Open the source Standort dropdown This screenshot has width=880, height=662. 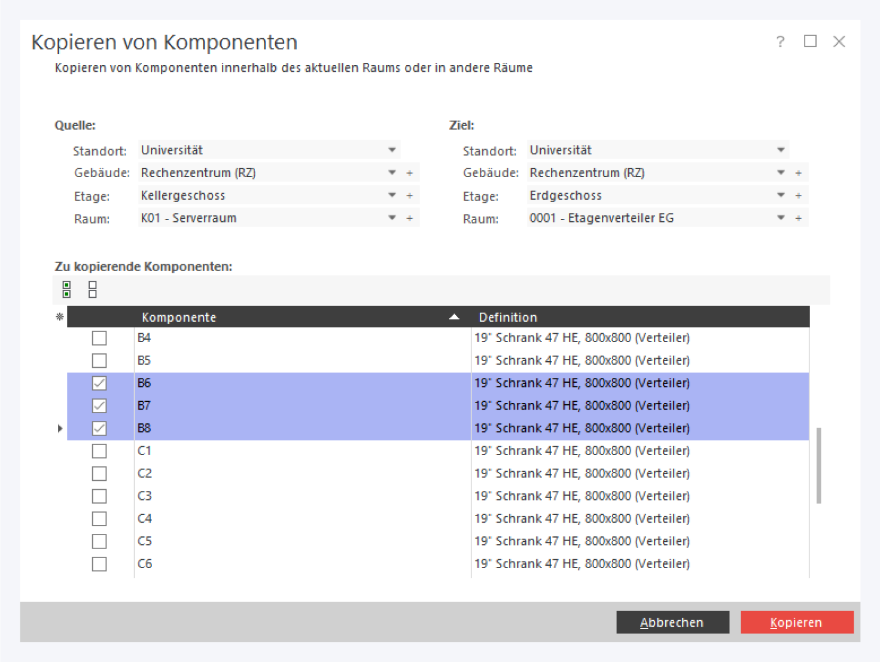pos(392,150)
